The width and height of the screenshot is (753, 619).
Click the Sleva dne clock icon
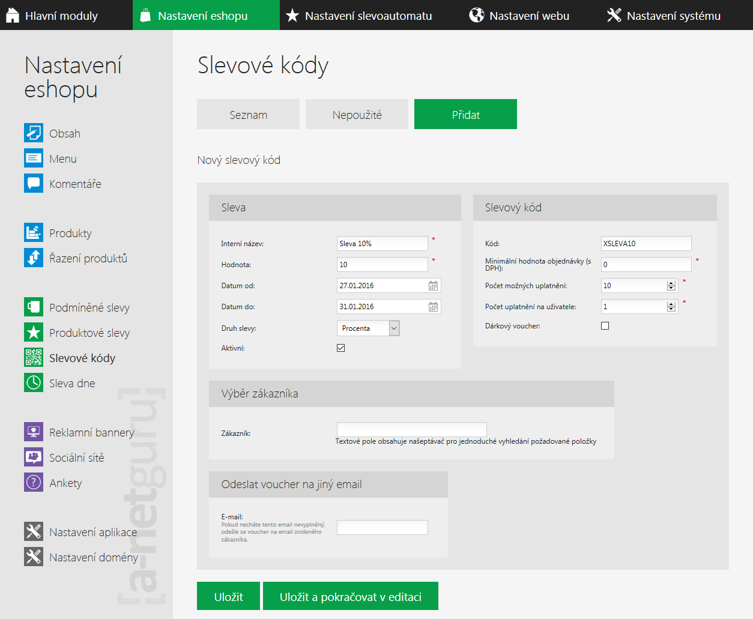pos(34,382)
